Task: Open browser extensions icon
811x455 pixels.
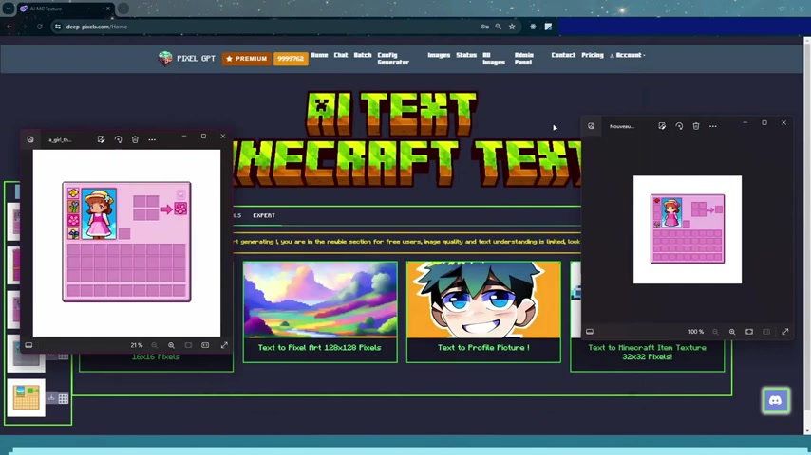Action: tap(533, 27)
